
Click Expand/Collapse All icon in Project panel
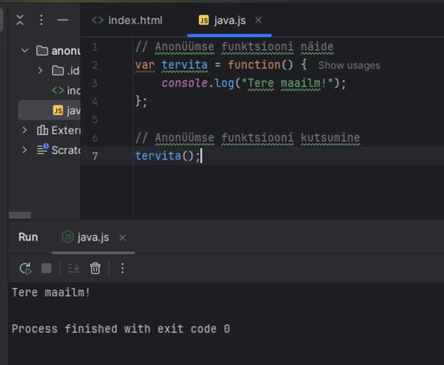pos(20,20)
